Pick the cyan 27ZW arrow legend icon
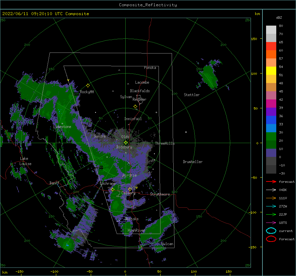 point(271,206)
